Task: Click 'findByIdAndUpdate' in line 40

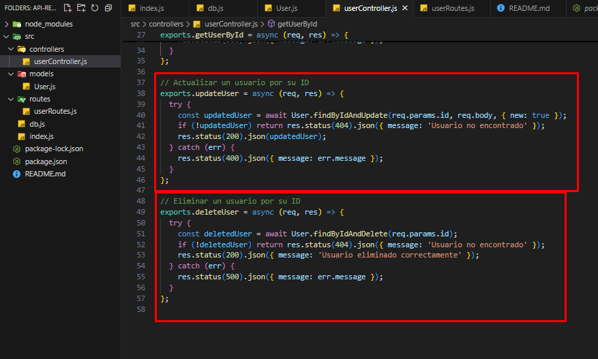Action: click(350, 115)
